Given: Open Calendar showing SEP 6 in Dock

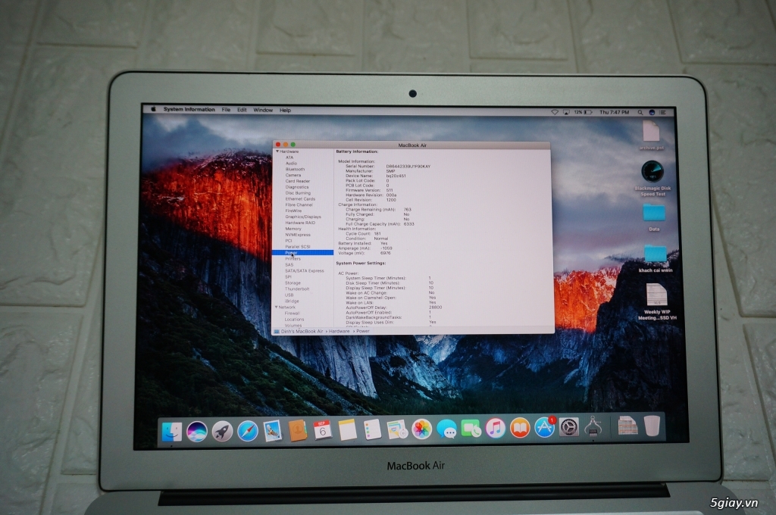Looking at the screenshot, I should 323,430.
